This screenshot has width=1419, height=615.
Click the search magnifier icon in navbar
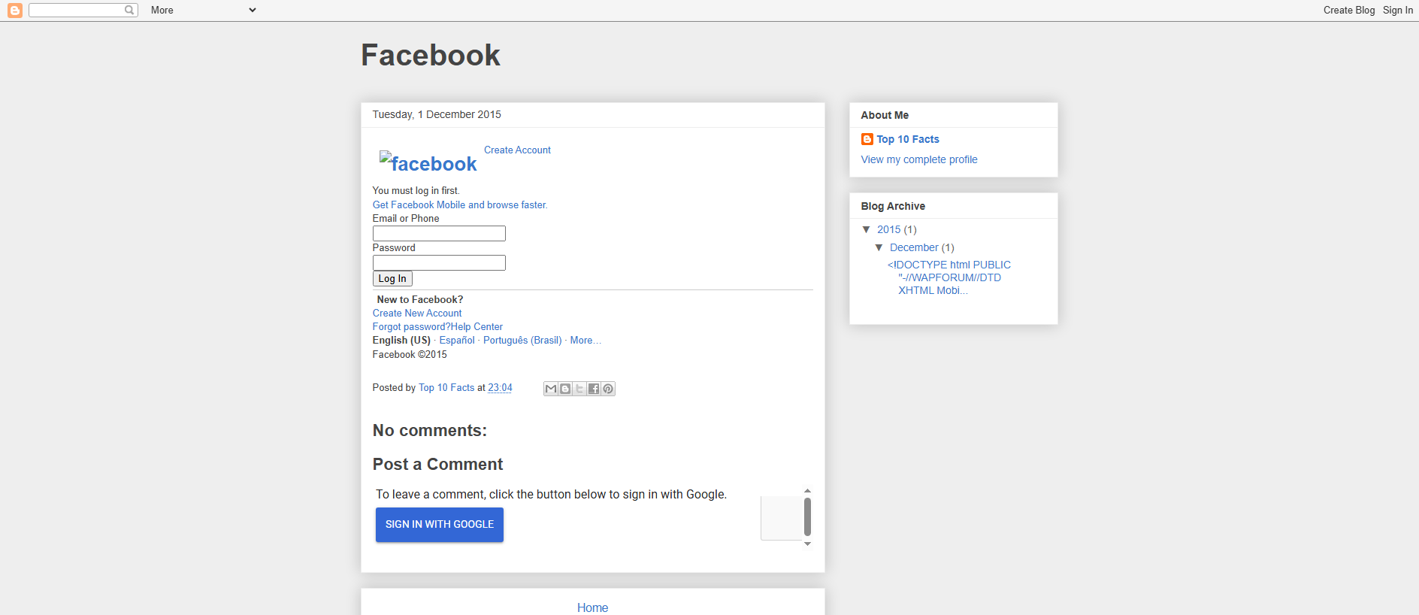coord(129,10)
